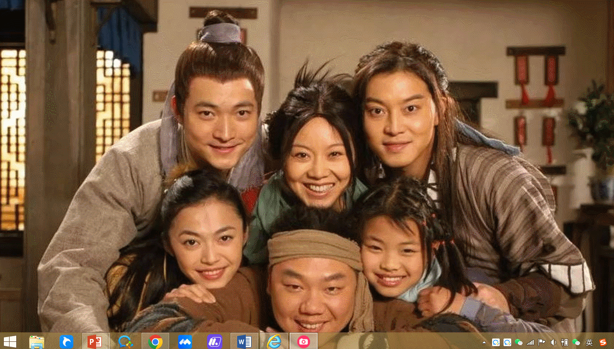Viewport: 614px width, 349px height.
Task: Toggle the 英 input language indicator
Action: coord(589,342)
